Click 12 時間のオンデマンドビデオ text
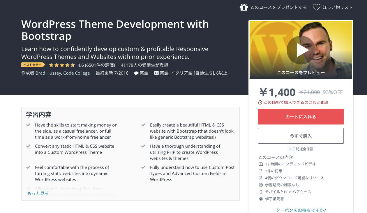This screenshot has height=213, width=367. [x=290, y=164]
